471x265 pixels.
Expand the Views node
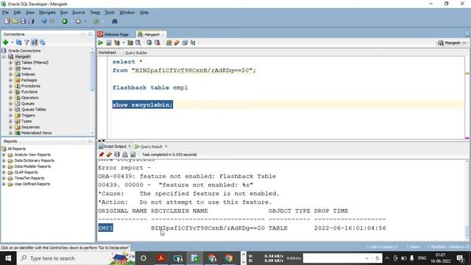pyautogui.click(x=10, y=68)
